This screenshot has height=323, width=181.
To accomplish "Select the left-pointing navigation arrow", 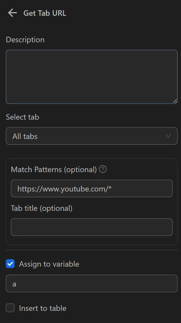I will [12, 12].
